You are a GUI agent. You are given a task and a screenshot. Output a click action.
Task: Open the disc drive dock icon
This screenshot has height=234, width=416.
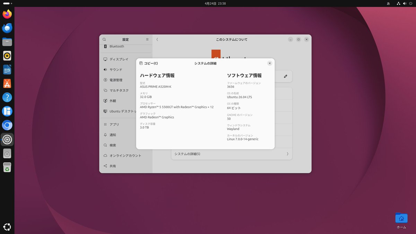click(7, 153)
